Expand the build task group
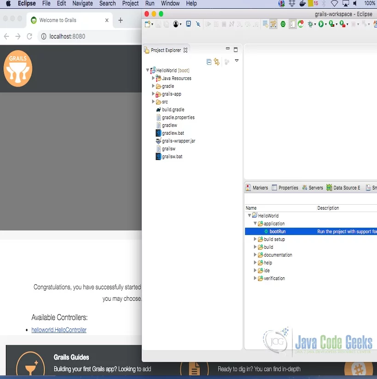This screenshot has width=377, height=379. [x=255, y=247]
